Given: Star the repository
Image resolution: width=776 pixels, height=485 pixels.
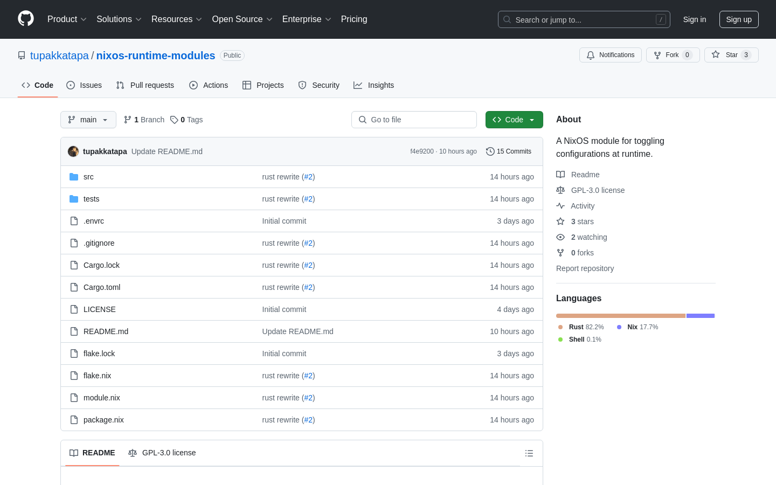Looking at the screenshot, I should [731, 55].
